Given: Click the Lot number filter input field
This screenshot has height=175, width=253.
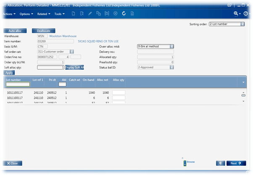Looking at the screenshot, I should click(x=18, y=84).
